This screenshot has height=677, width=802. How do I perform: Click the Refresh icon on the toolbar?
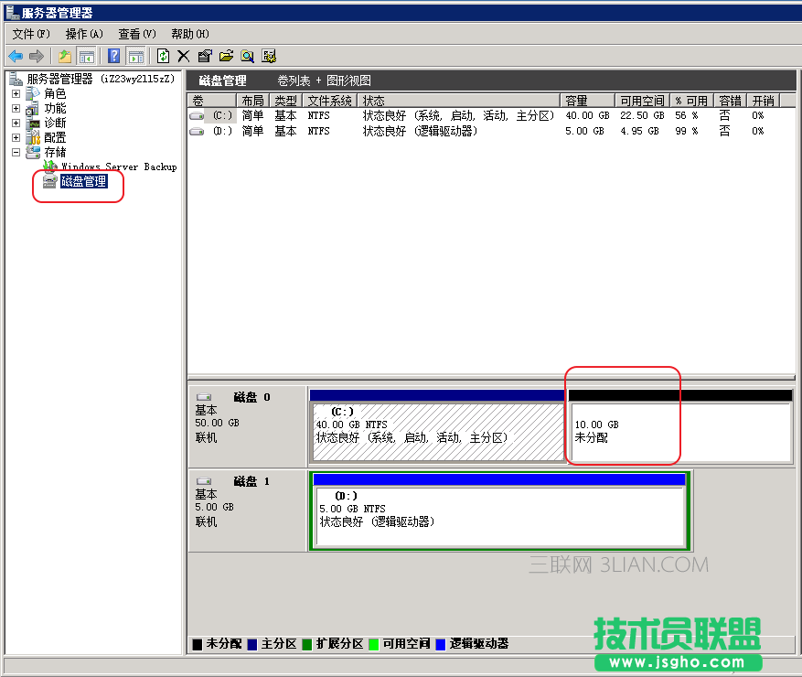coord(163,56)
